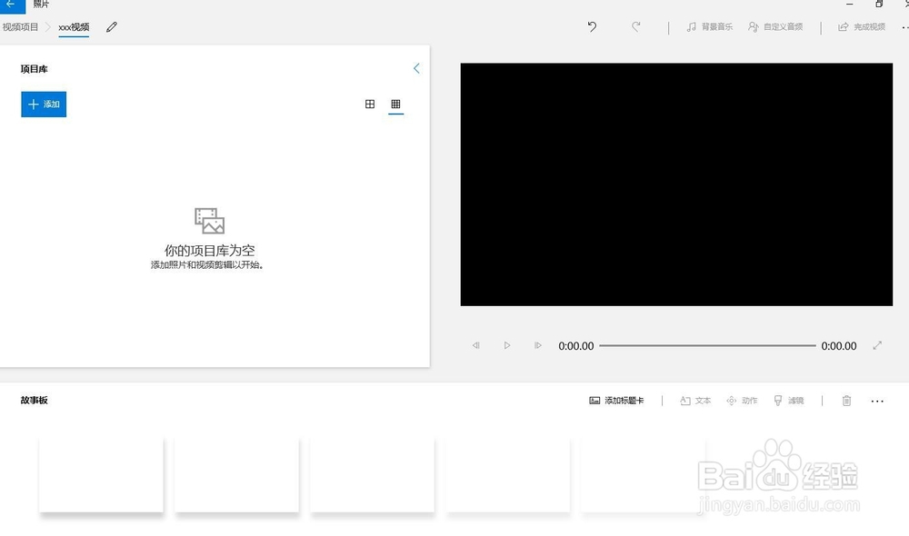
Task: Open the 滤镜 filters tool
Action: pyautogui.click(x=789, y=401)
